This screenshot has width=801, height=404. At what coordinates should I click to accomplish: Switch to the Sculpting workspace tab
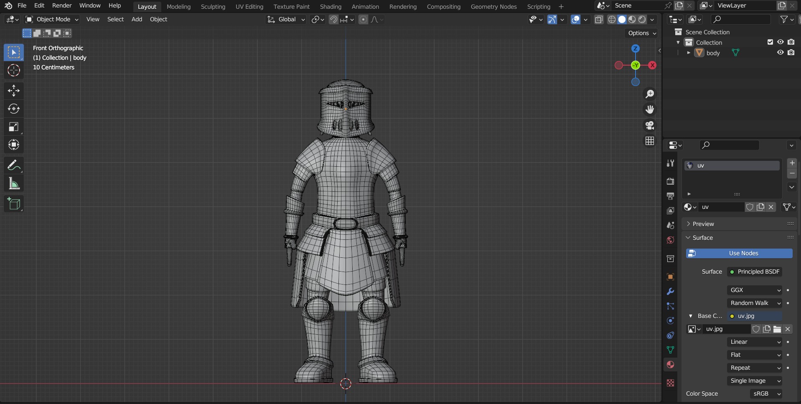pyautogui.click(x=213, y=7)
